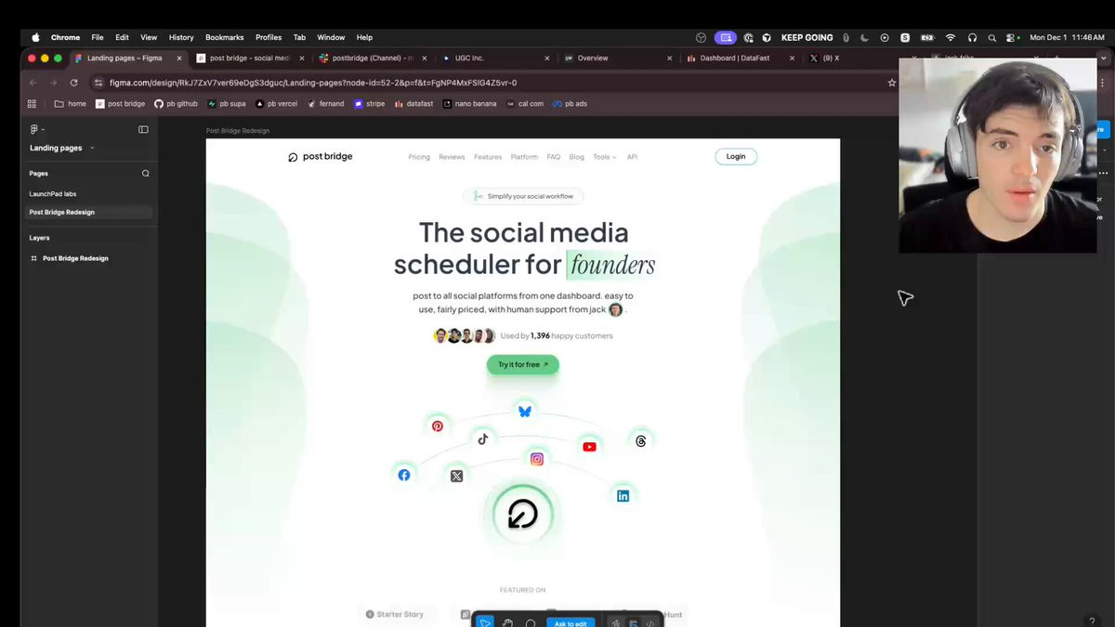
Task: Select the Hand tool in bottom toolbar
Action: pyautogui.click(x=508, y=622)
